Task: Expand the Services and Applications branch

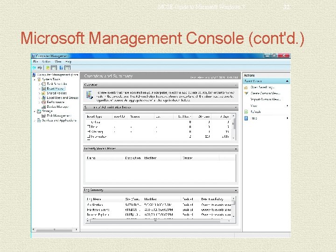Action: click(x=35, y=121)
